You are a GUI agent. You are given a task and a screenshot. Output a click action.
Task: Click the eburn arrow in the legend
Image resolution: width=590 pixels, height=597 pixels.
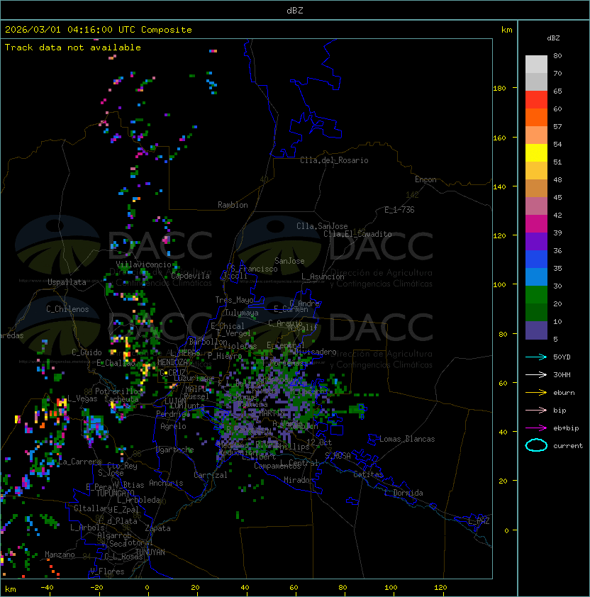[536, 392]
